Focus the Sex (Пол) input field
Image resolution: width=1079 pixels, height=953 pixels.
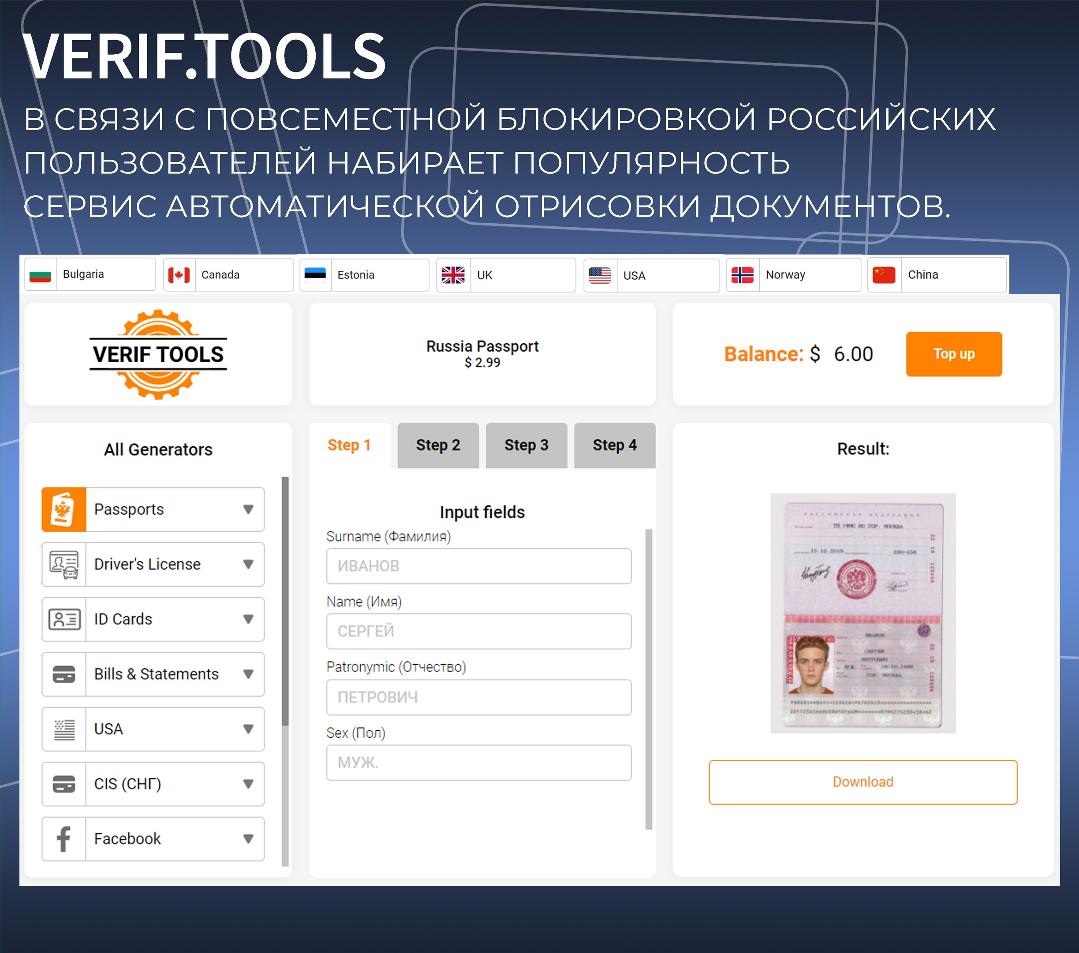click(x=479, y=763)
